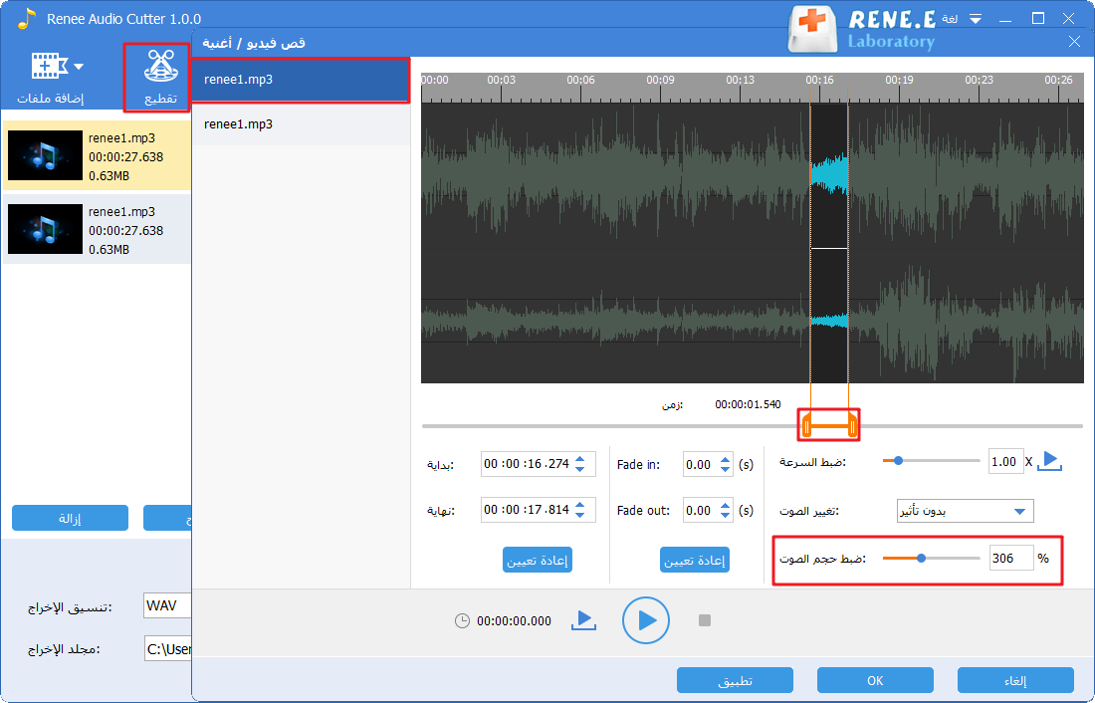This screenshot has width=1095, height=703.
Task: Increase the start time with up stepper
Action: coord(580,459)
